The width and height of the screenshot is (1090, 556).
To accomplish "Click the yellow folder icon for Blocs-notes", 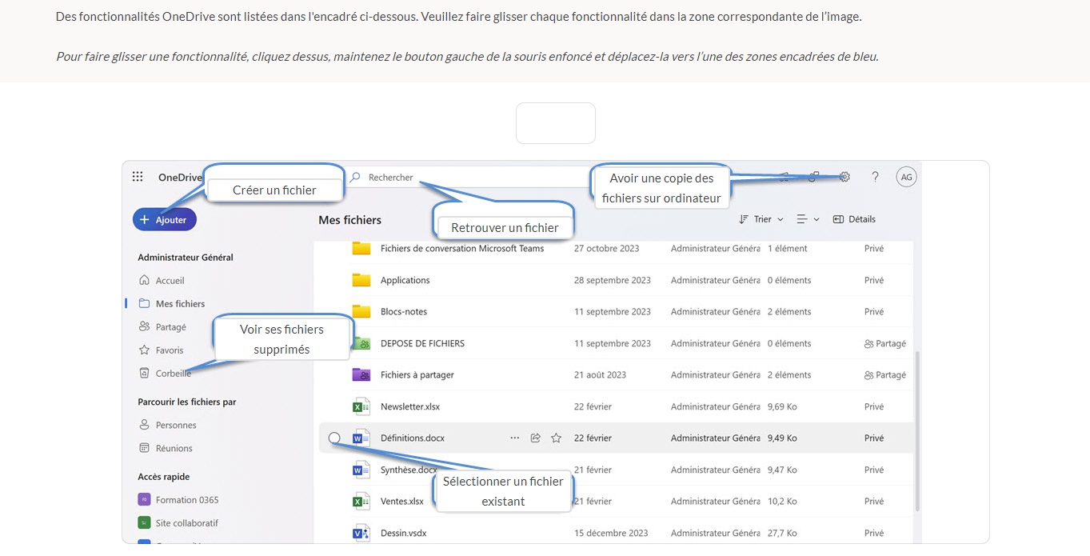I will click(x=361, y=311).
